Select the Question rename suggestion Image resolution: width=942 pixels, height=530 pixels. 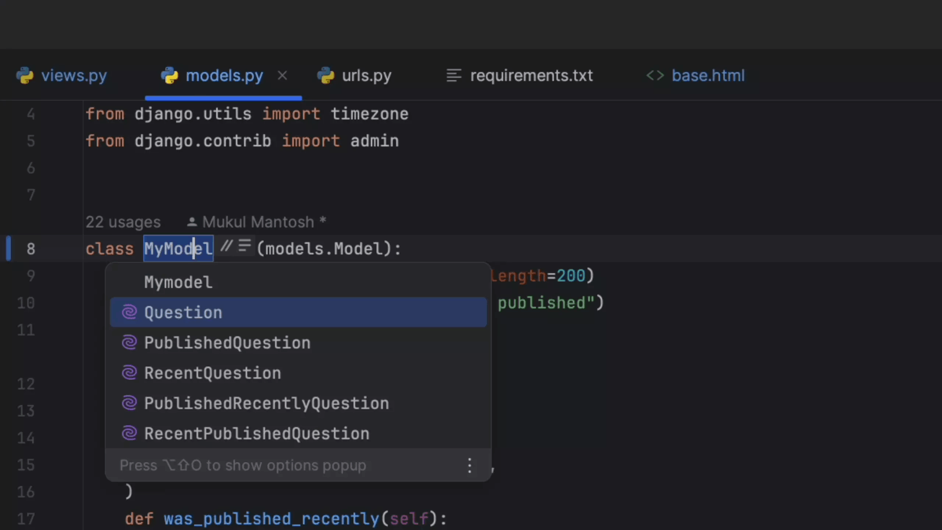[x=183, y=312]
